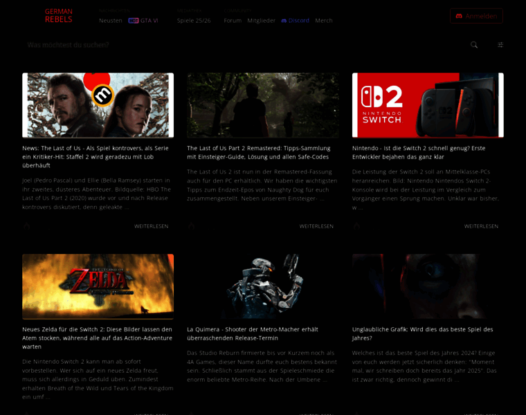This screenshot has width=526, height=415.
Task: Click the flame icon under Tipps-Sammlung article
Action: [192, 226]
